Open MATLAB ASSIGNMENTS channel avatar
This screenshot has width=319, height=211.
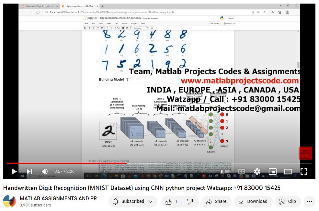pos(9,201)
